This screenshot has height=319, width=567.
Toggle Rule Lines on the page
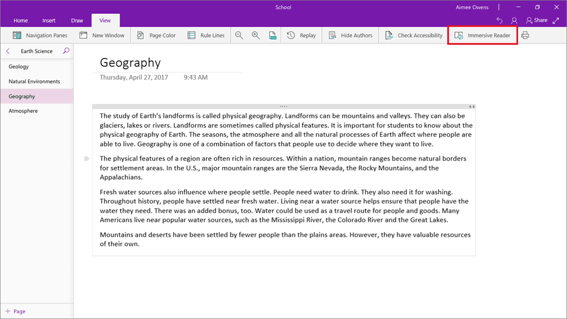(206, 35)
